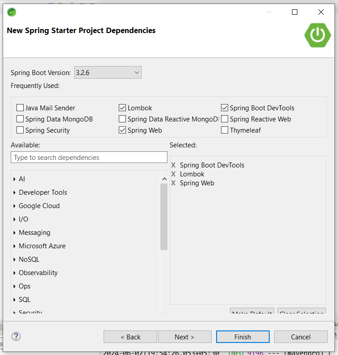Expand the SQL category
The image size is (338, 355).
click(14, 300)
